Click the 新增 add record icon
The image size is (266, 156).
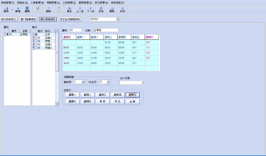pos(18,9)
